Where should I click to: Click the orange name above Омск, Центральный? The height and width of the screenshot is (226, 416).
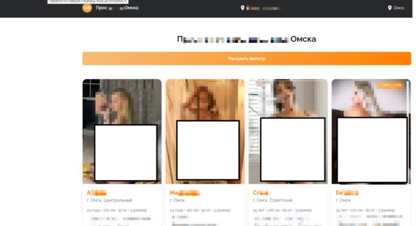pyautogui.click(x=97, y=193)
